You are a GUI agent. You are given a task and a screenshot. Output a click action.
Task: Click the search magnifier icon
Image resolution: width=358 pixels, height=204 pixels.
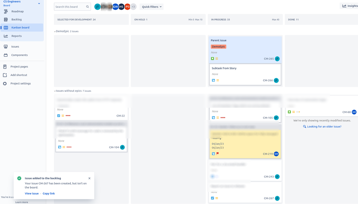(x=88, y=6)
